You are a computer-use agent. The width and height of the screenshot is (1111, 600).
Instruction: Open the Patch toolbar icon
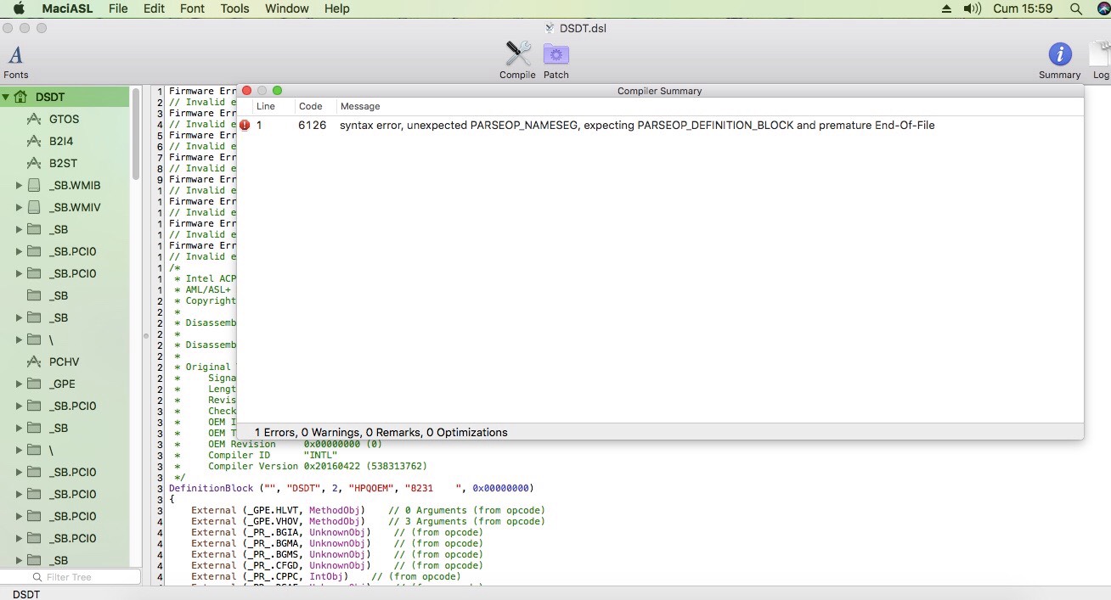coord(556,54)
